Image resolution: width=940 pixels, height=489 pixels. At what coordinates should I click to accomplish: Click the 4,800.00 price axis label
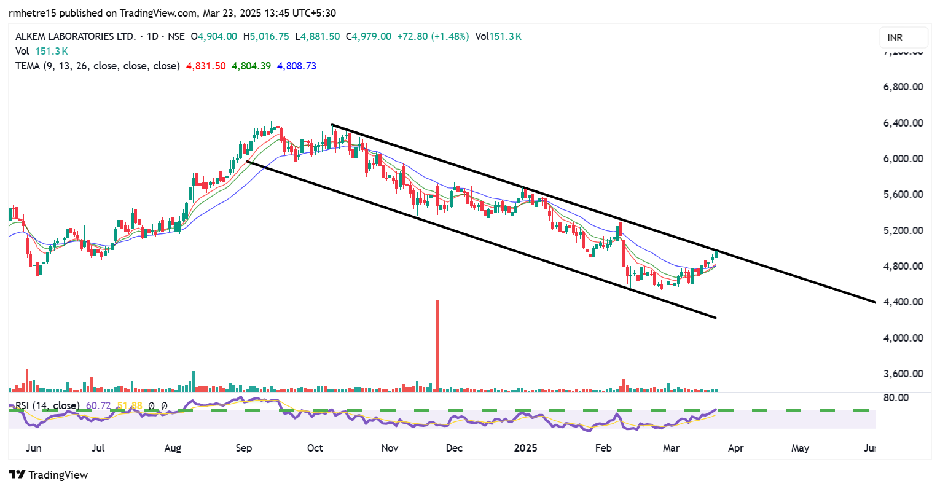click(903, 266)
